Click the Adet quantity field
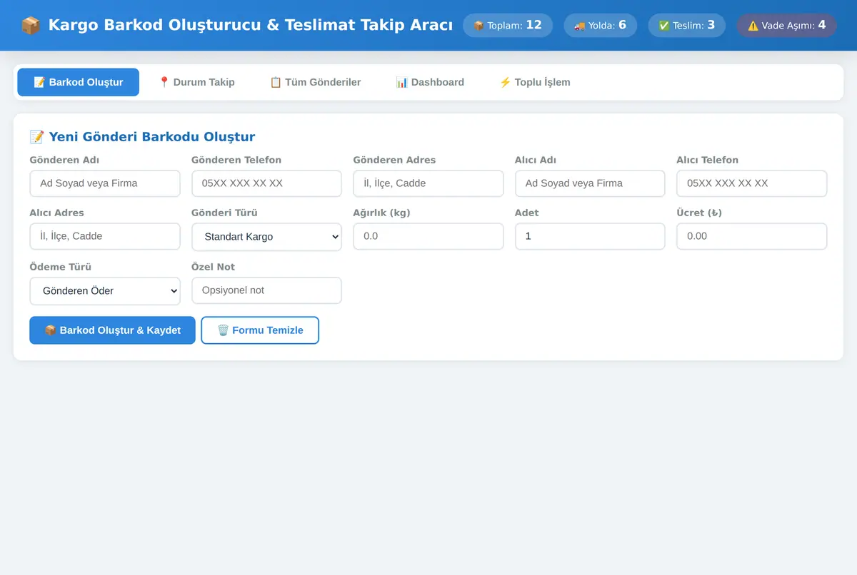Viewport: 857px width, 575px height. coord(590,236)
